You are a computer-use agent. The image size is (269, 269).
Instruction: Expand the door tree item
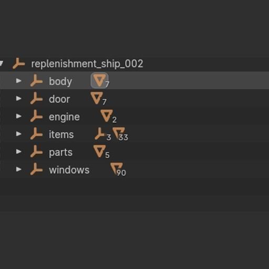pyautogui.click(x=18, y=98)
